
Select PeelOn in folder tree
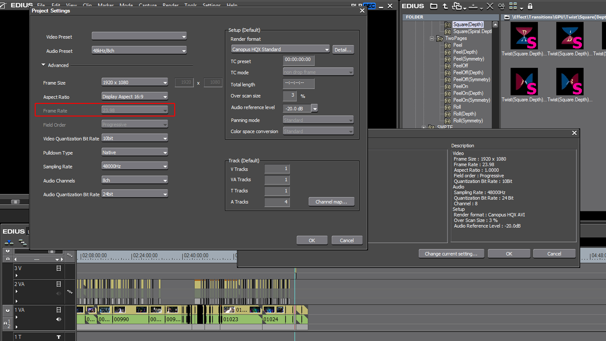(x=461, y=86)
